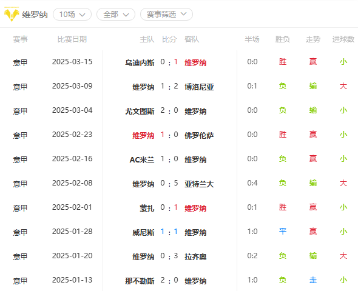Screen dimensions: 358x291
Task: Click 意甲 league label for 2025-03-15
Action: (20, 62)
